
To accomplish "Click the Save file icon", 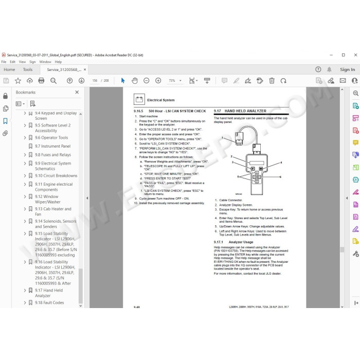I will pyautogui.click(x=6, y=81).
